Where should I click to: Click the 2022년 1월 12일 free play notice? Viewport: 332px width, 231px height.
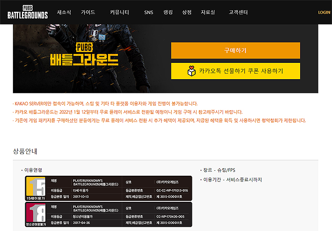click(x=128, y=112)
